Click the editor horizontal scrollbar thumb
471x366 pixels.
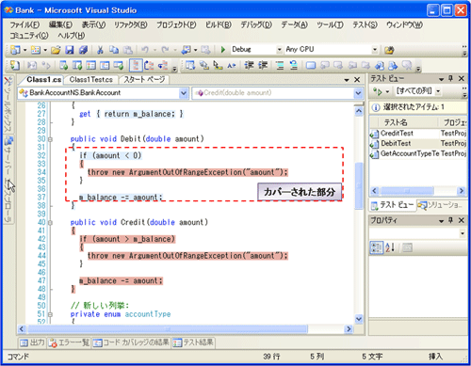pos(168,329)
